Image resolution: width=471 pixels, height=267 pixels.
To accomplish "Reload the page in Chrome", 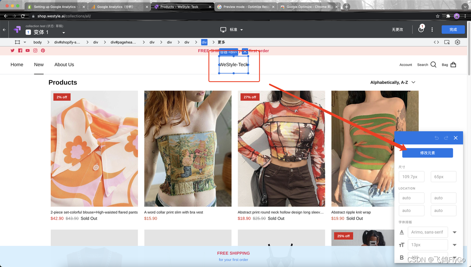I will point(23,16).
